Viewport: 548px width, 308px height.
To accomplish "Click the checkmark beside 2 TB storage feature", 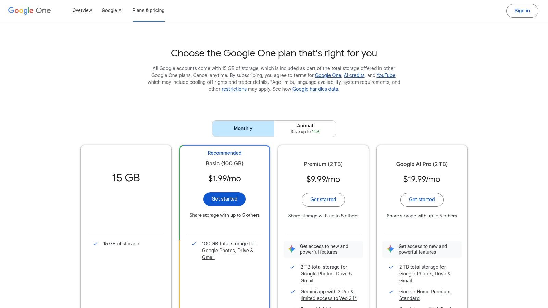I will [x=292, y=267].
